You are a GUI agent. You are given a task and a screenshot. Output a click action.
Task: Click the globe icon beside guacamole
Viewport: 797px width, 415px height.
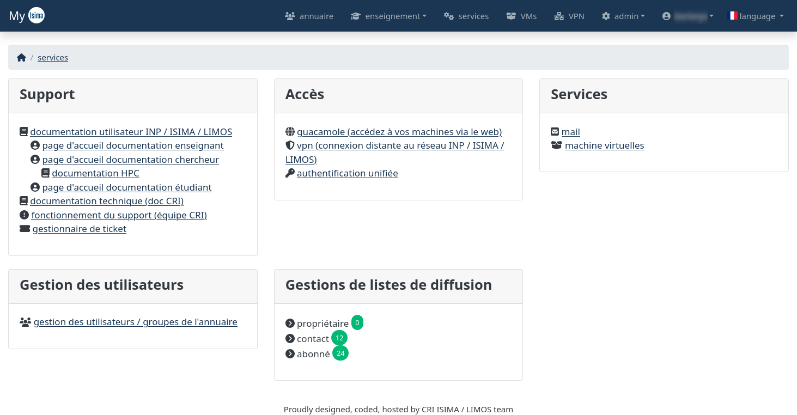(289, 131)
